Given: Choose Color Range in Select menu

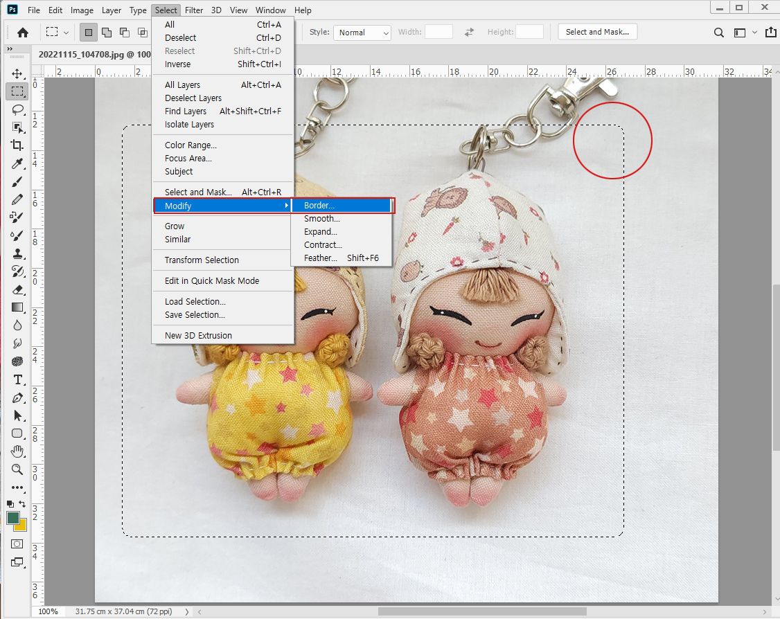Looking at the screenshot, I should [x=223, y=145].
